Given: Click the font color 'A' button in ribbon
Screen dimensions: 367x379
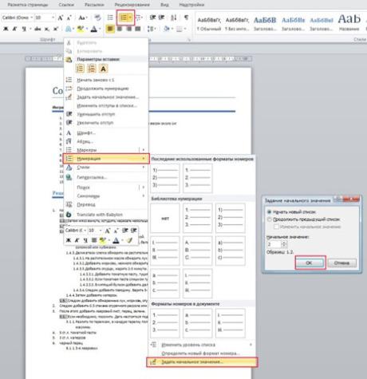Looking at the screenshot, I should 94,29.
